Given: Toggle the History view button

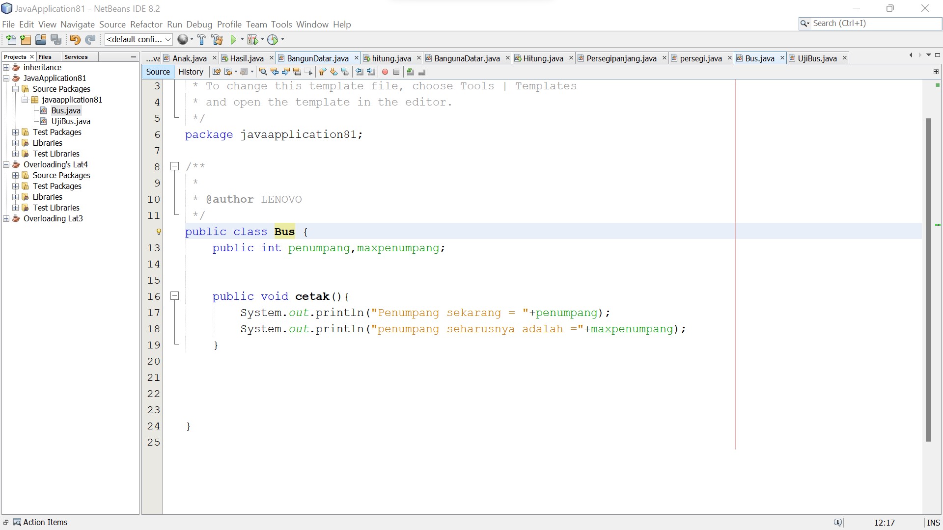Looking at the screenshot, I should click(191, 72).
